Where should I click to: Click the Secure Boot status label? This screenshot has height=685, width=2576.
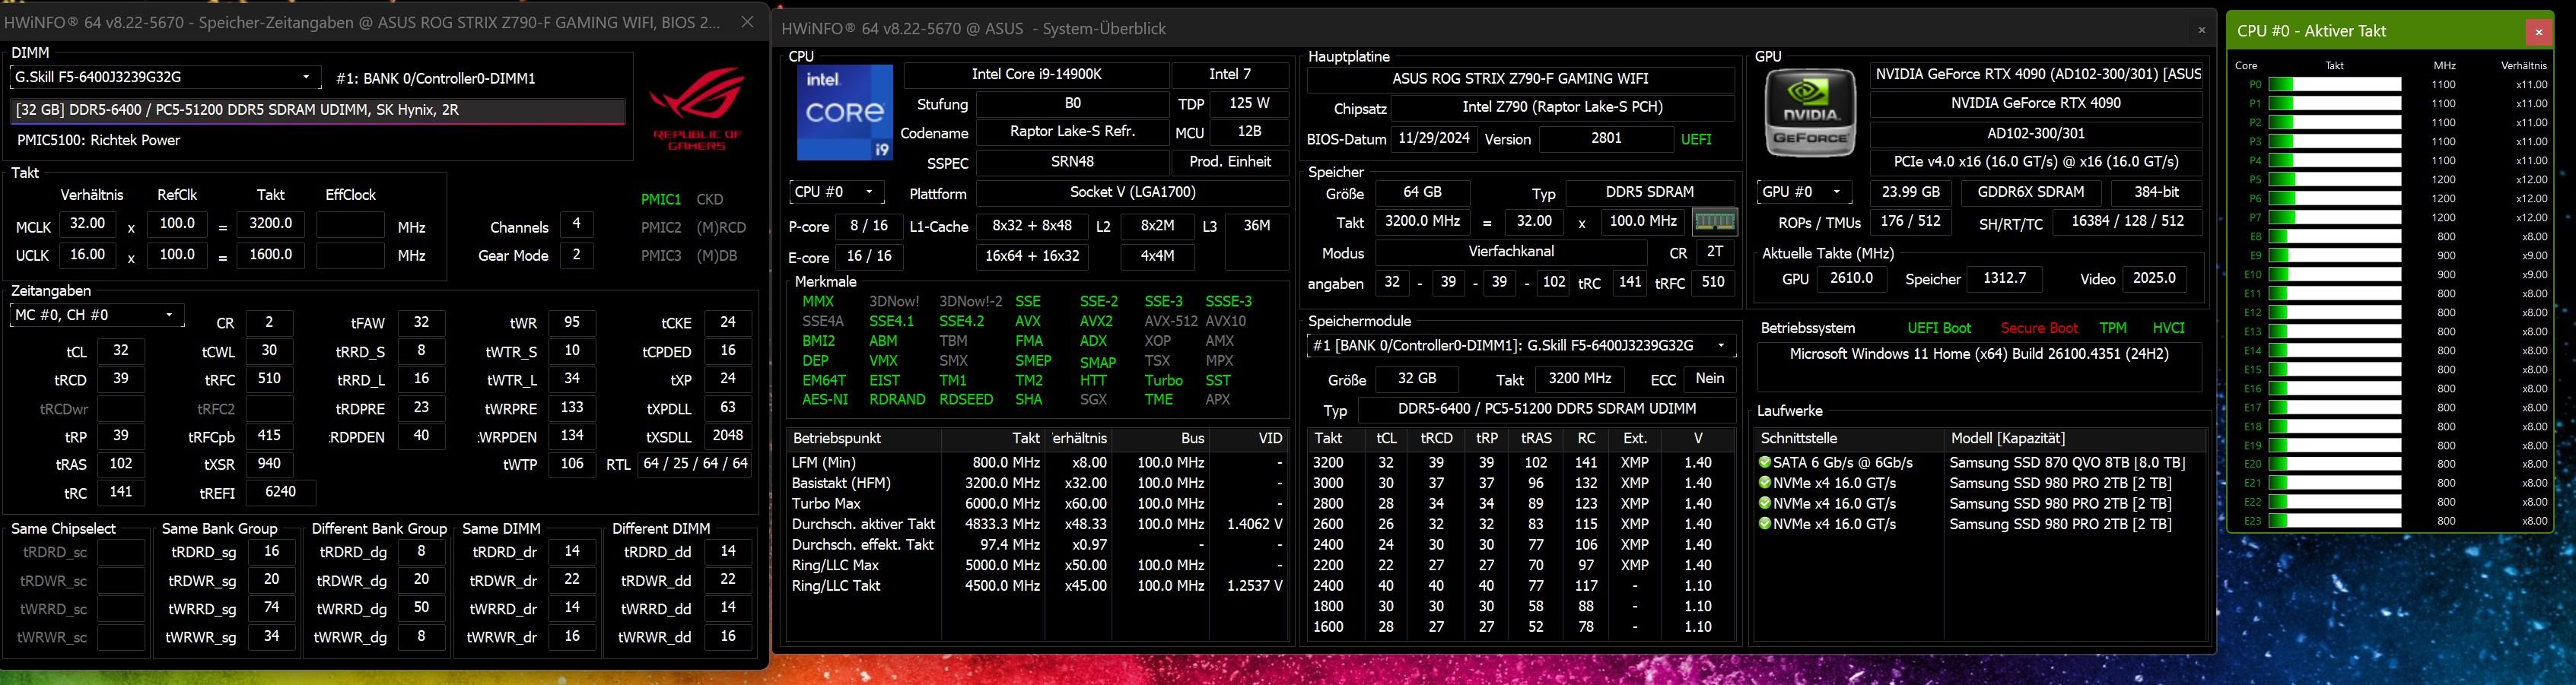click(2039, 328)
